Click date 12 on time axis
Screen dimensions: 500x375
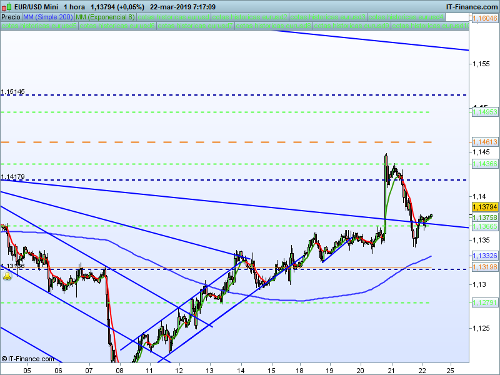click(x=179, y=370)
